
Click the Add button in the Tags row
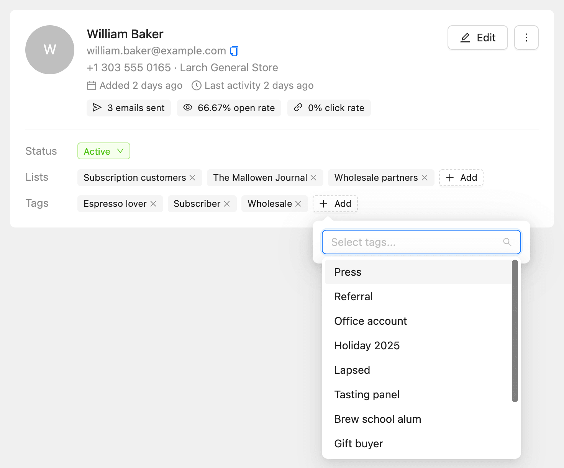pyautogui.click(x=335, y=204)
